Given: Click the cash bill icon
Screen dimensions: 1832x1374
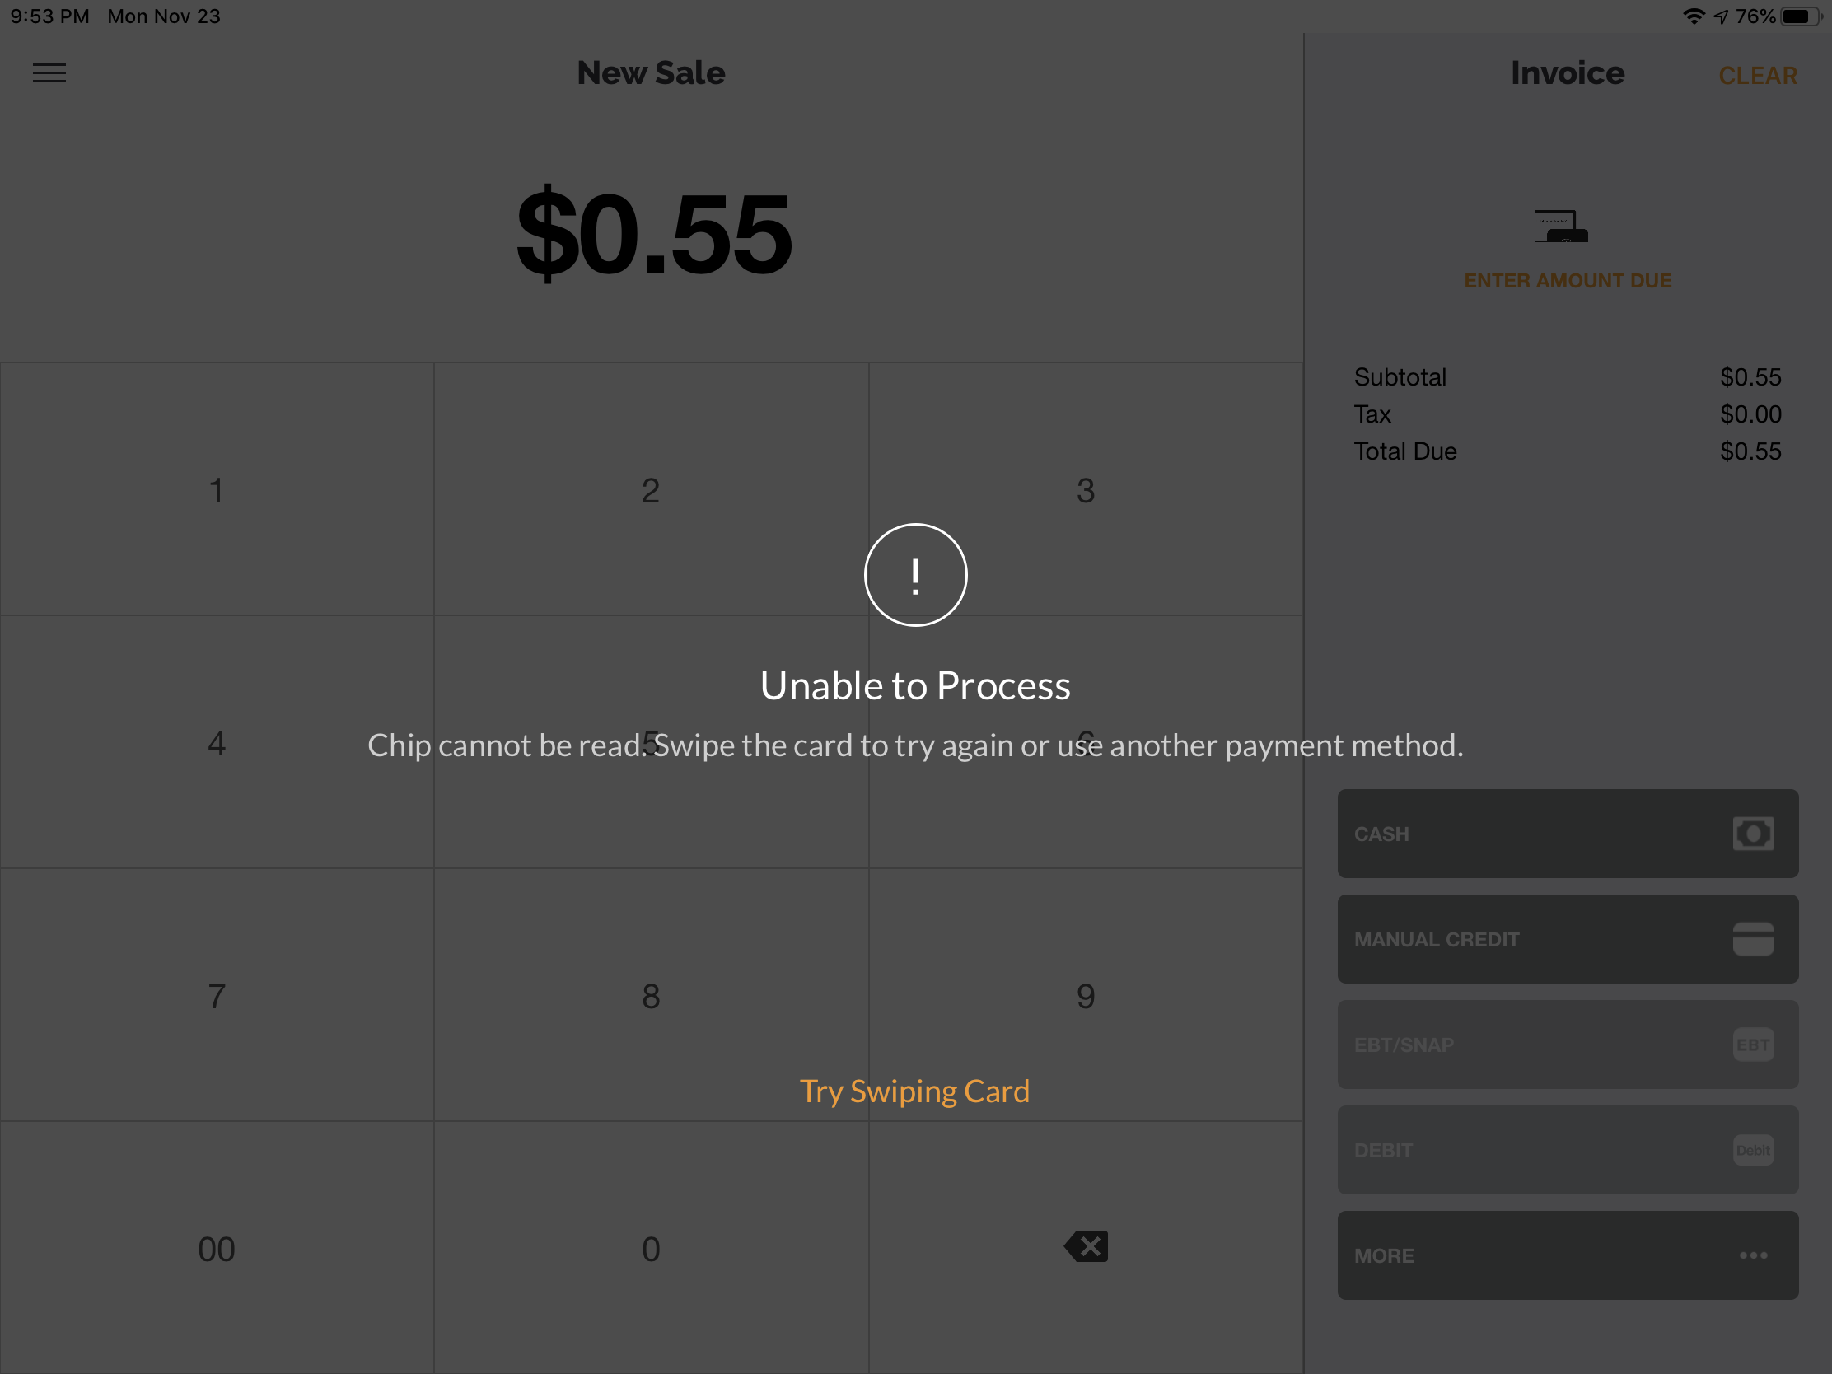Looking at the screenshot, I should point(1752,833).
